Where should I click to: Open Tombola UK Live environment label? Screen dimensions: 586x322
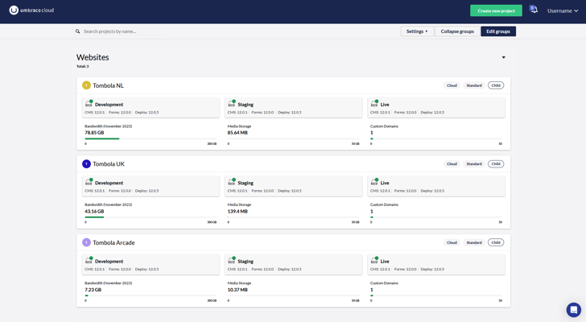385,183
